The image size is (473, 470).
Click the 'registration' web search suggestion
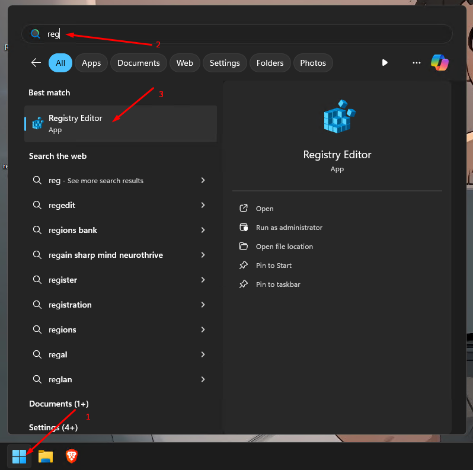(70, 305)
